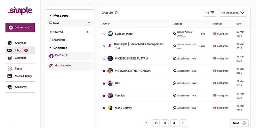Open the Calendar icon in sidebar

click(10, 58)
